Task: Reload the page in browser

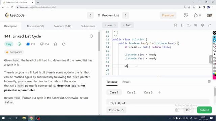Action: pyautogui.click(x=12, y=7)
